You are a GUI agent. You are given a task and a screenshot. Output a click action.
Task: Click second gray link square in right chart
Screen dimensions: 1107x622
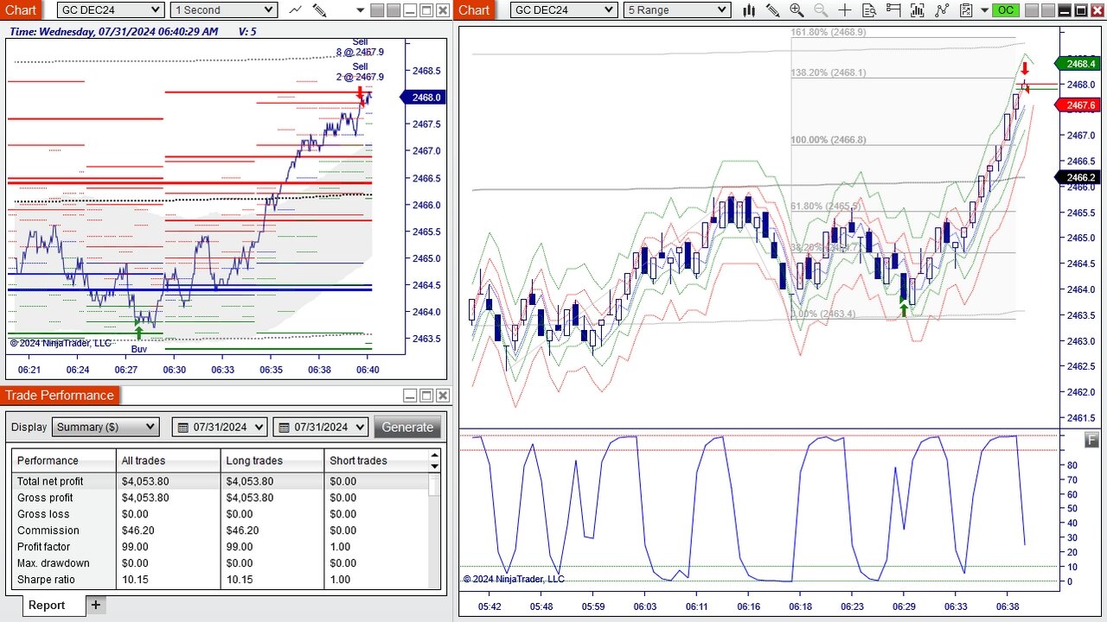pyautogui.click(x=1049, y=10)
